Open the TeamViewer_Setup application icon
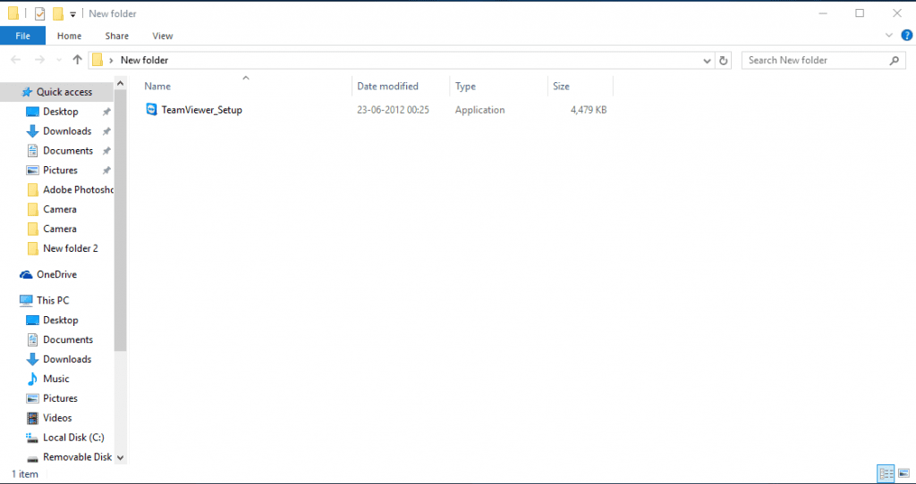Viewport: 916px width, 484px height. (151, 110)
